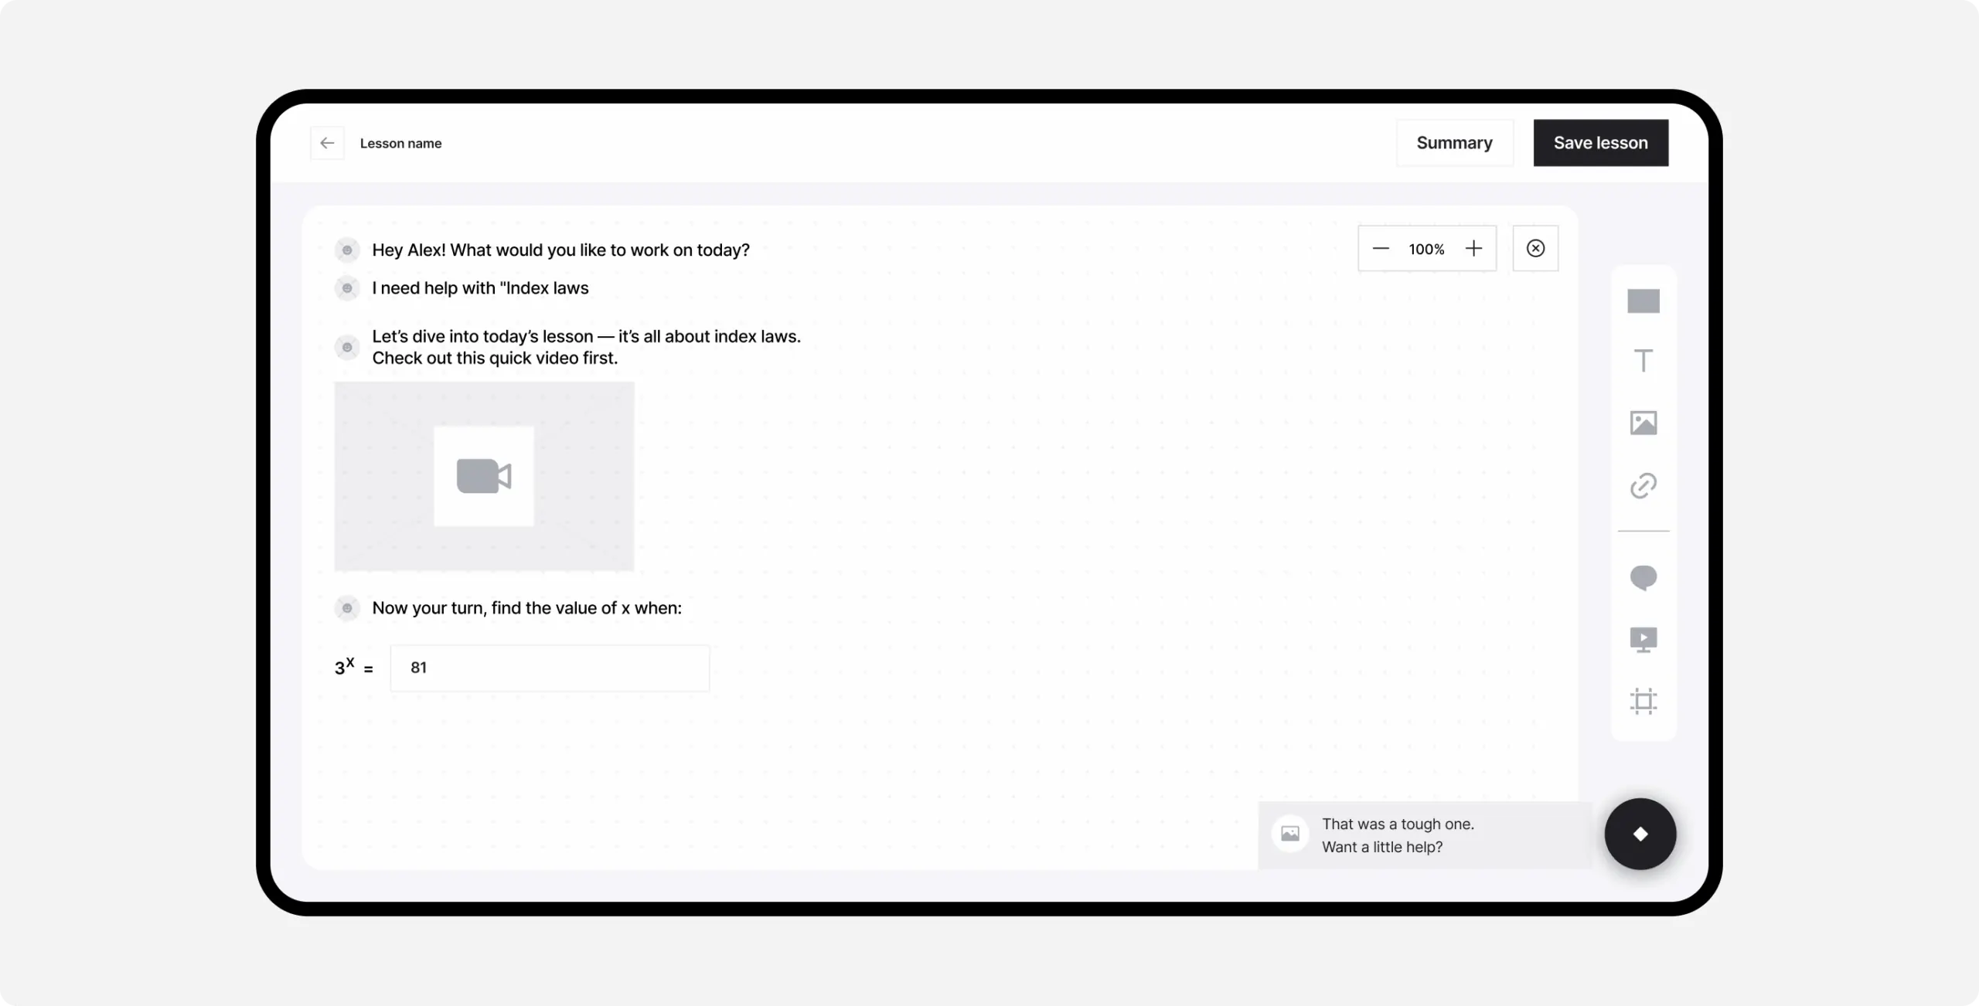The width and height of the screenshot is (1979, 1006).
Task: Close the zoom controls panel
Action: [x=1535, y=248]
